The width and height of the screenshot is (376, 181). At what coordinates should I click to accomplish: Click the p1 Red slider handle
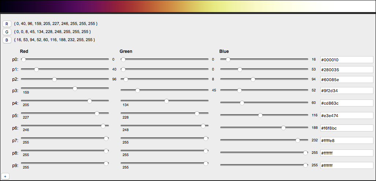36,69
